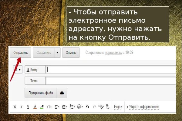The height and width of the screenshot is (121, 182).
Task: Click the Прикрепить файл button
Action: pyautogui.click(x=40, y=93)
